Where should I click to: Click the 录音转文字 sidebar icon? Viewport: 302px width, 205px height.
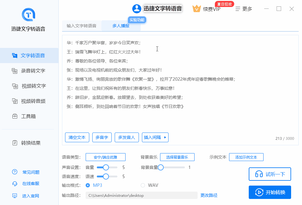(x=15, y=71)
